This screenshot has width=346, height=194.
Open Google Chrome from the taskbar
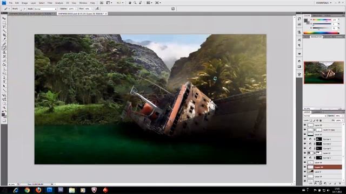pyautogui.click(x=27, y=190)
